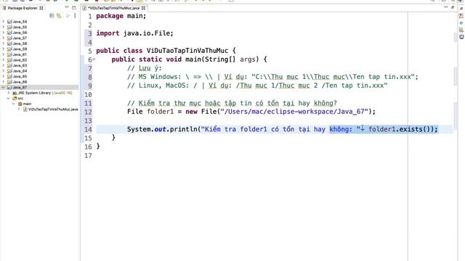Click the '// Lưu ý:' comment line
This screenshot has height=261, width=465.
(145, 68)
